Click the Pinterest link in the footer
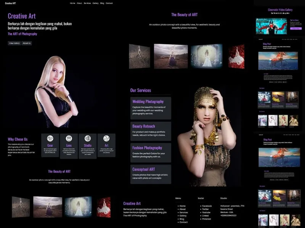Image resolution: width=305 pixels, height=228 pixels. click(x=207, y=219)
